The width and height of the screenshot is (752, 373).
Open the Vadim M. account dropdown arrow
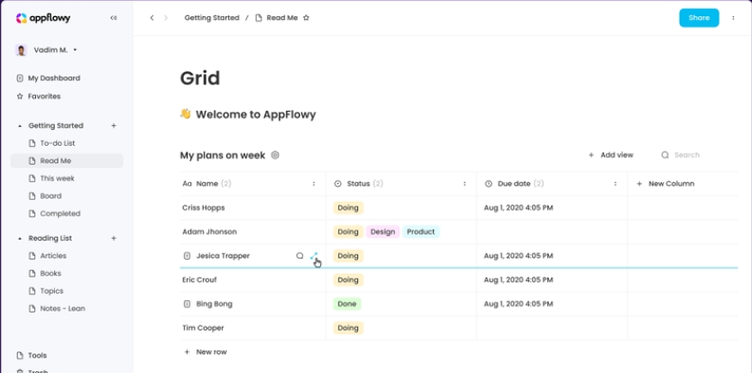coord(75,50)
